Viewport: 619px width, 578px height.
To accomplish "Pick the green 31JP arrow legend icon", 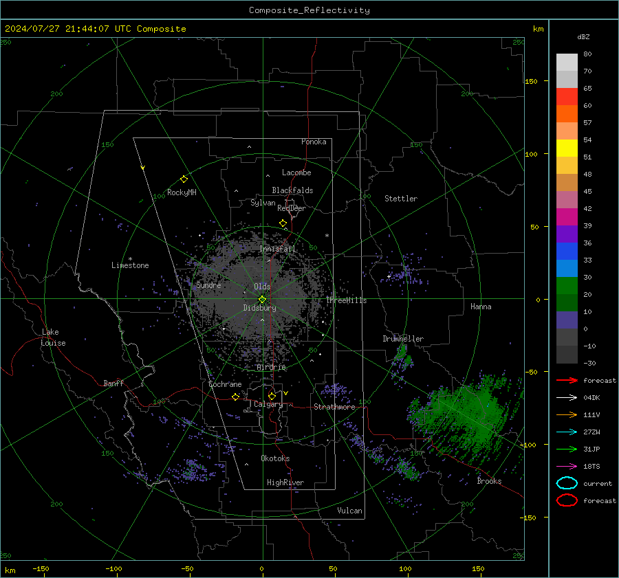I will pyautogui.click(x=567, y=449).
